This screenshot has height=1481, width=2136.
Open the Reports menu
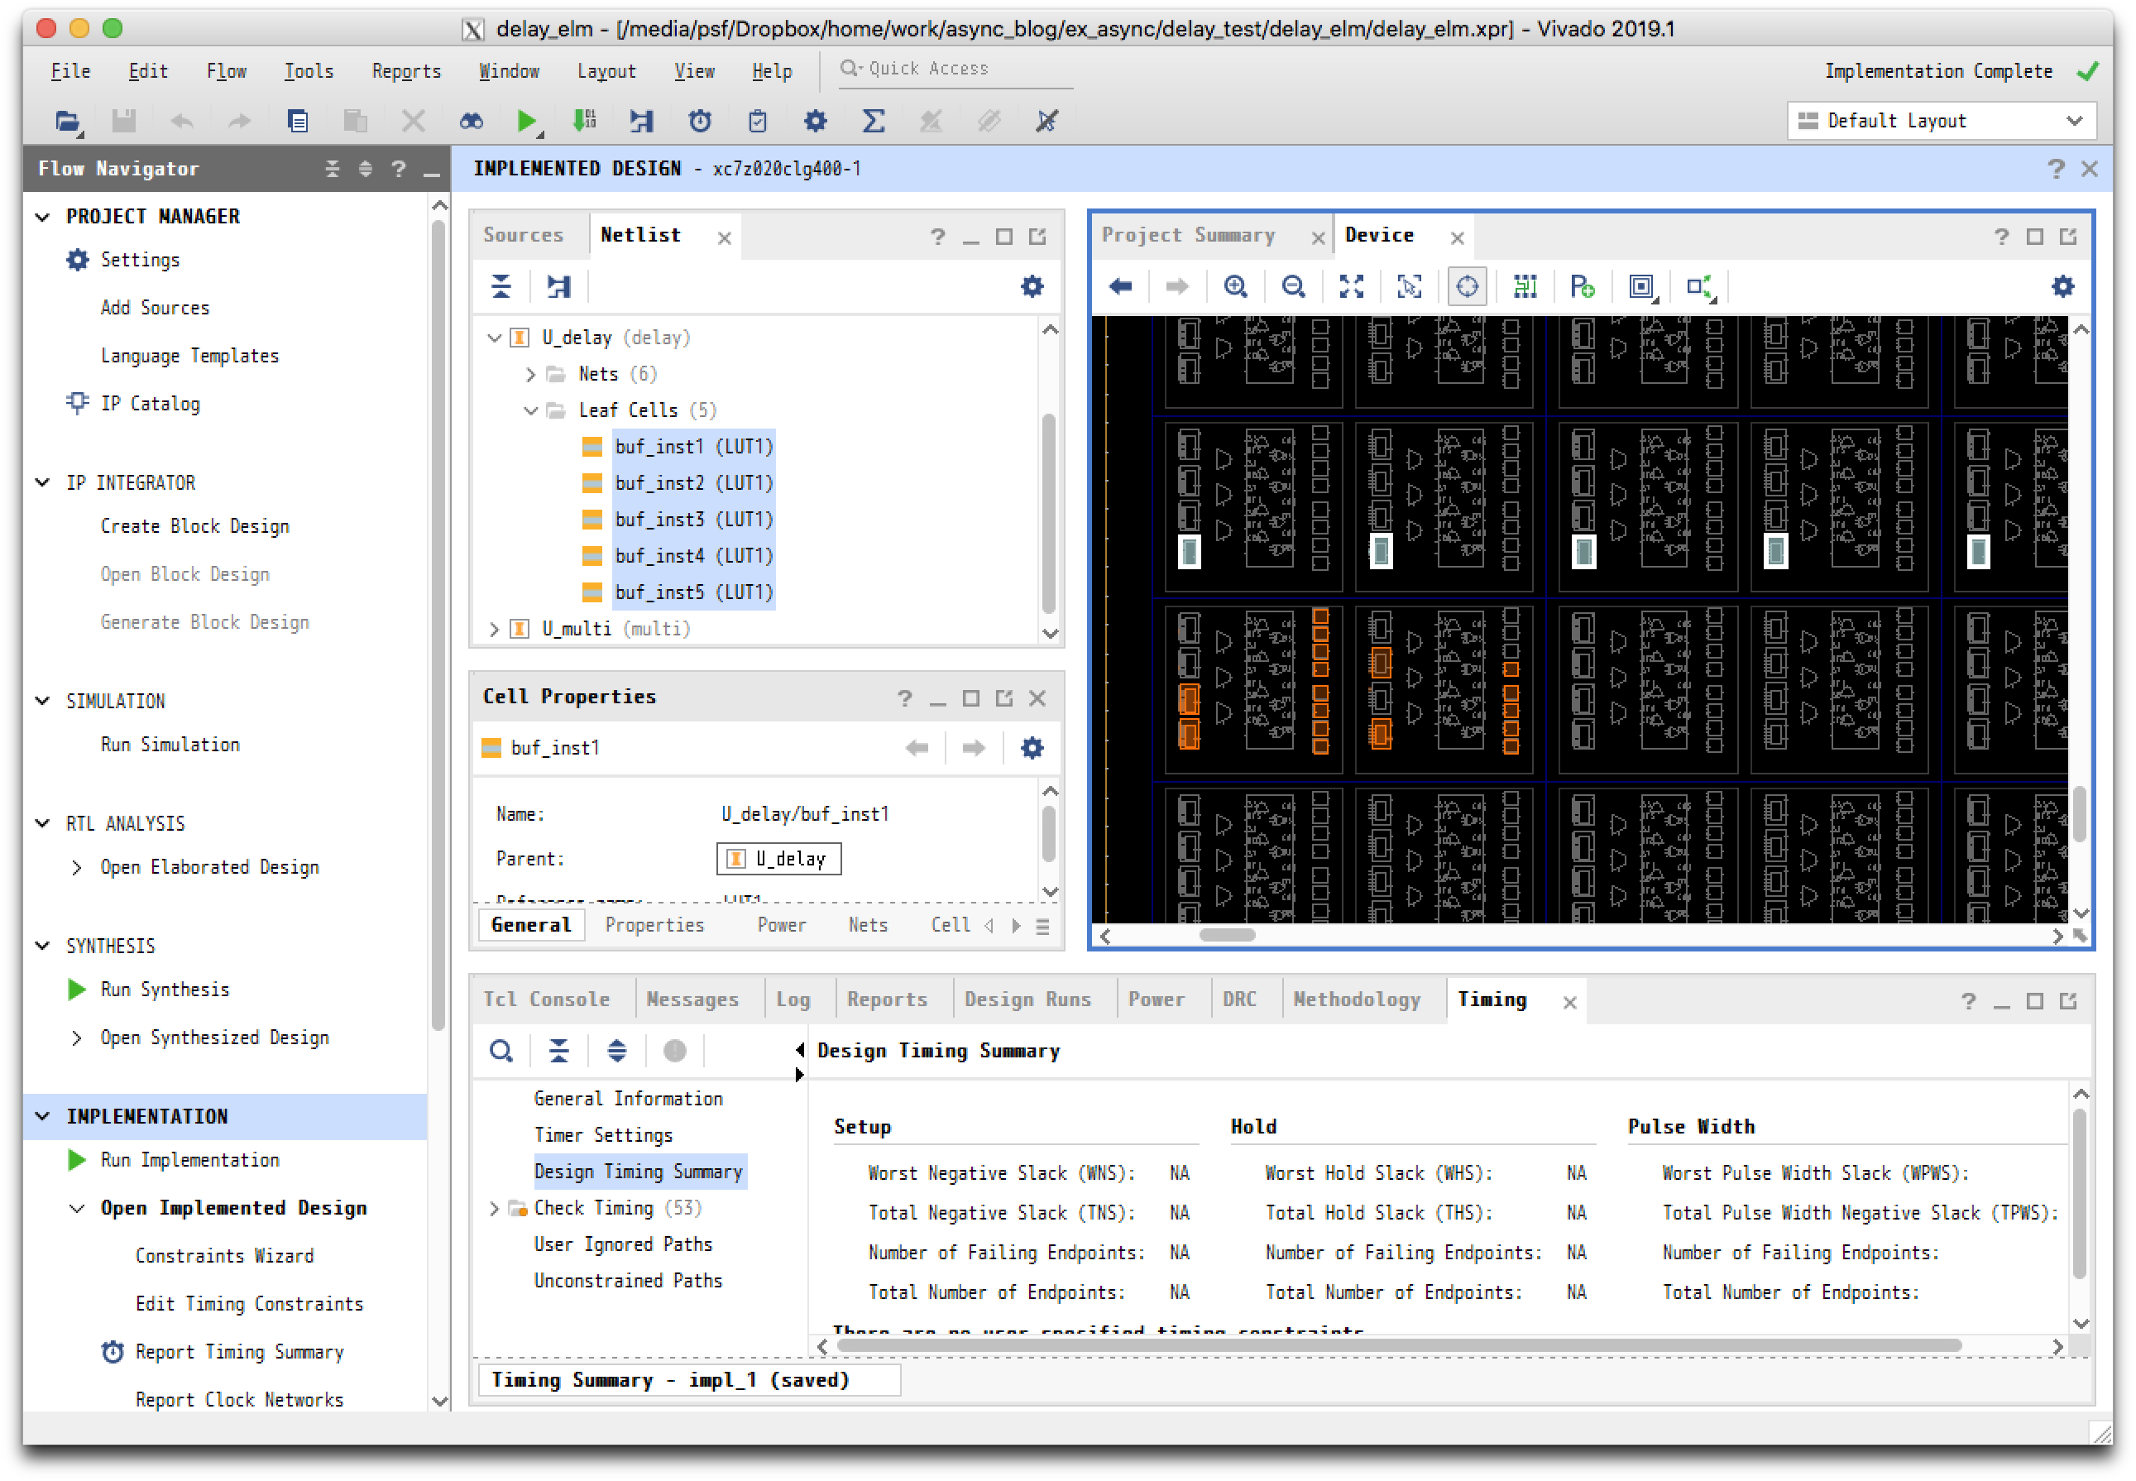click(x=405, y=71)
